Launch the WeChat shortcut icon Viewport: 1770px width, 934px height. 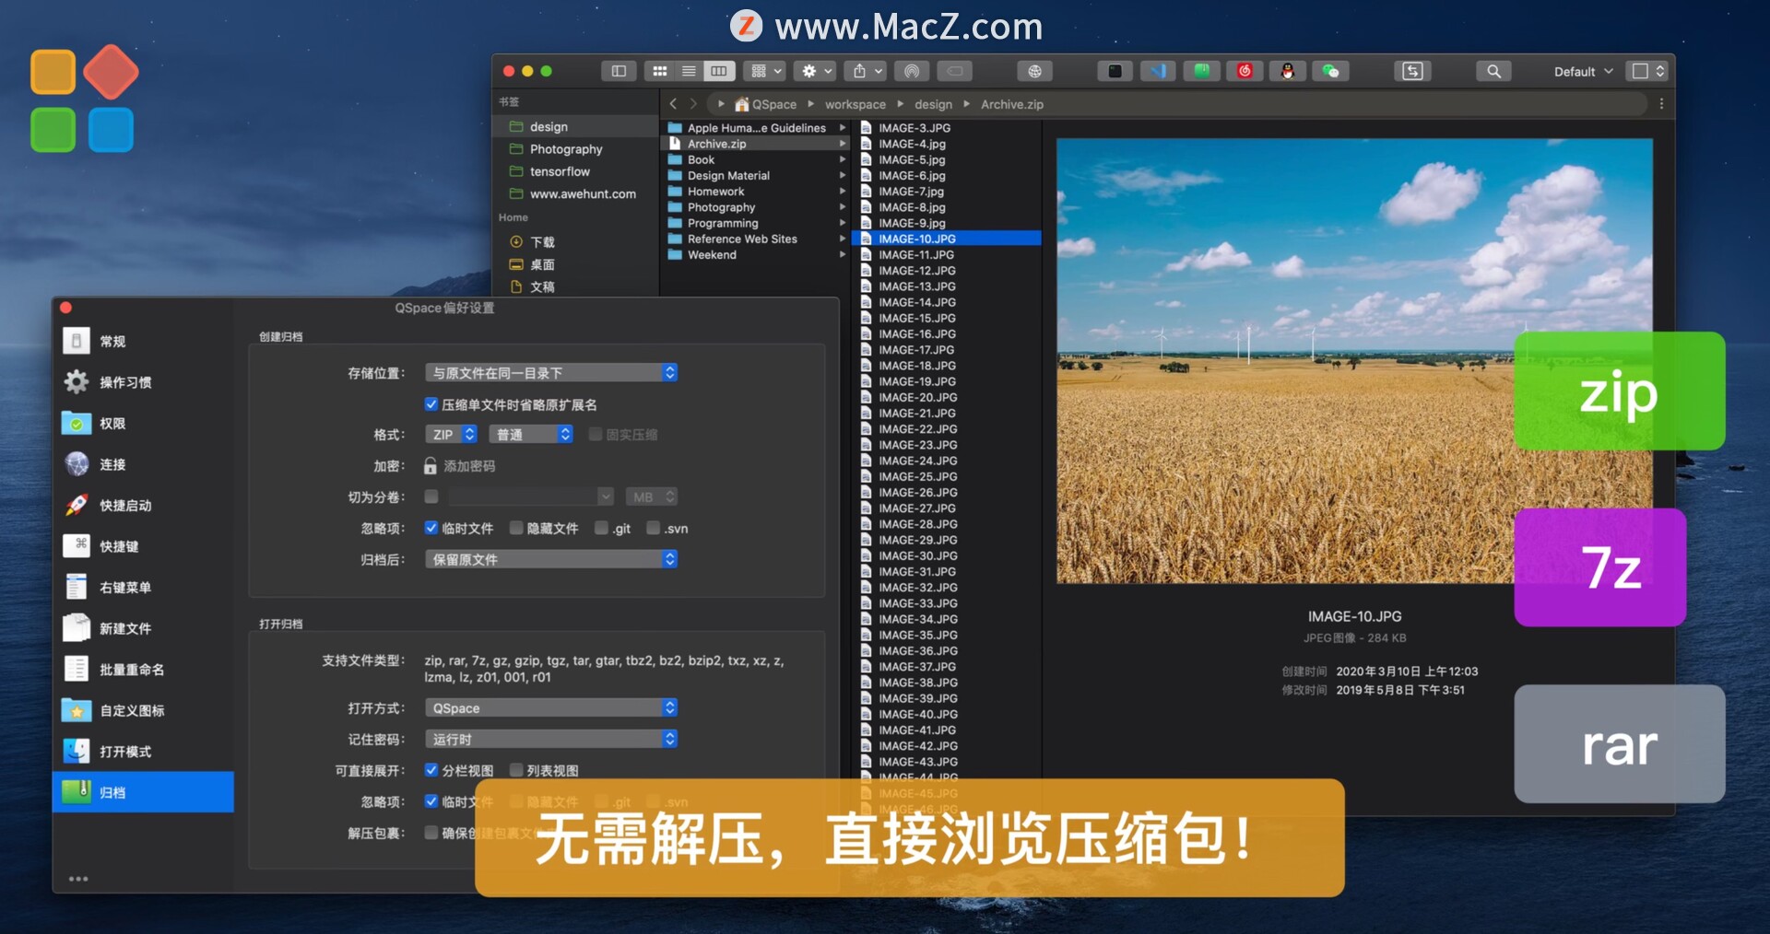[1331, 71]
